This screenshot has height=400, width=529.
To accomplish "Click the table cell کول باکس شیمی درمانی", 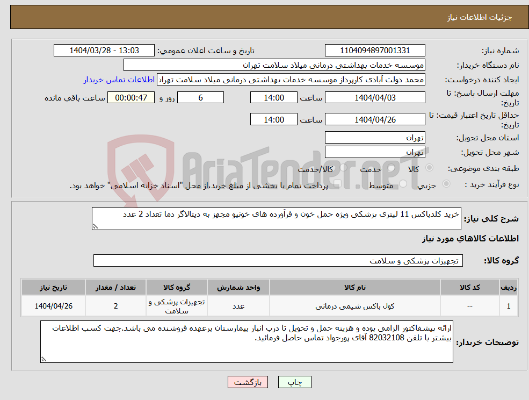I will (354, 306).
